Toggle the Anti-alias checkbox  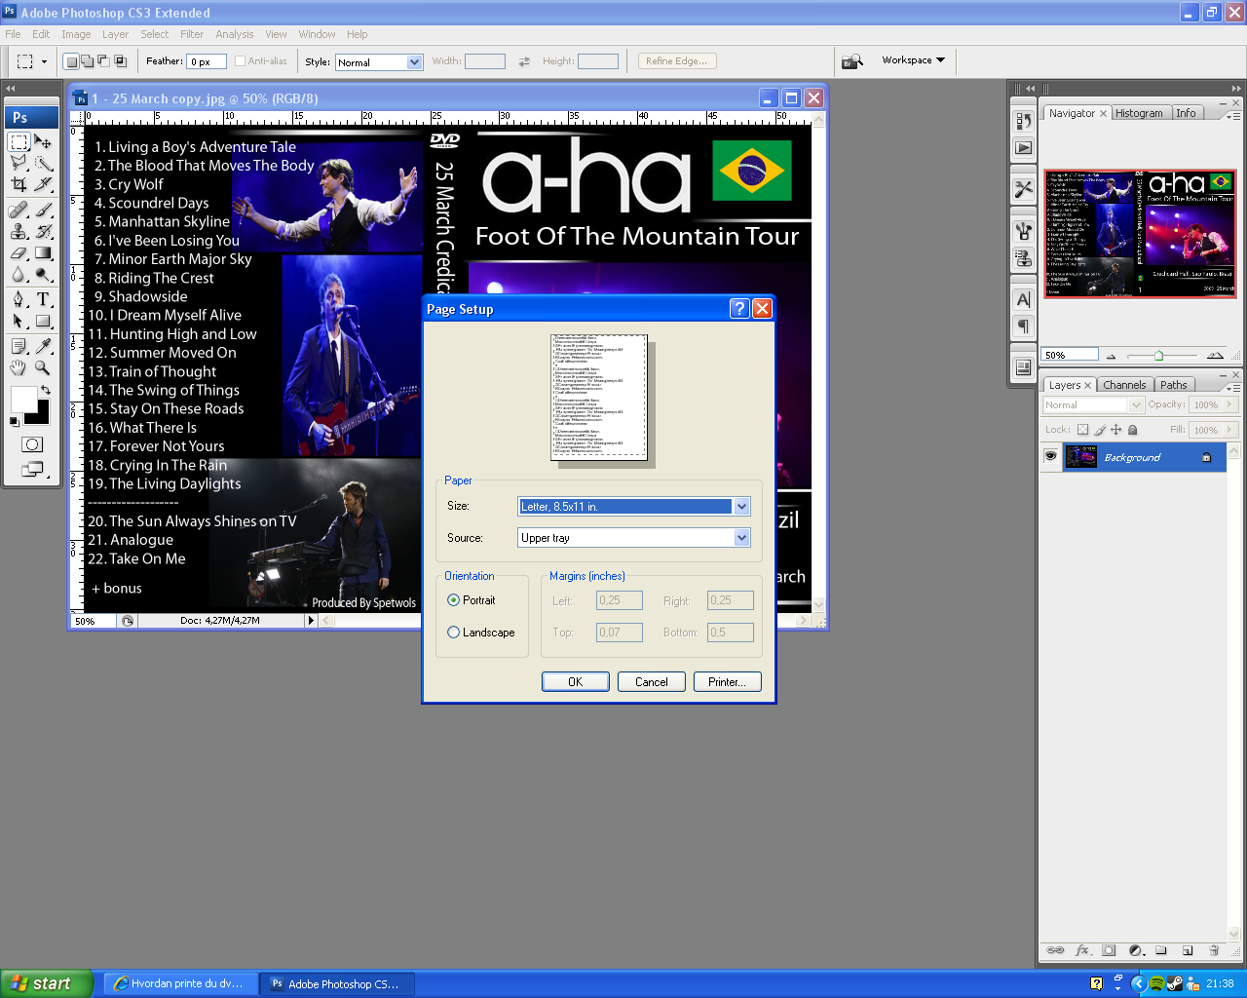point(240,61)
